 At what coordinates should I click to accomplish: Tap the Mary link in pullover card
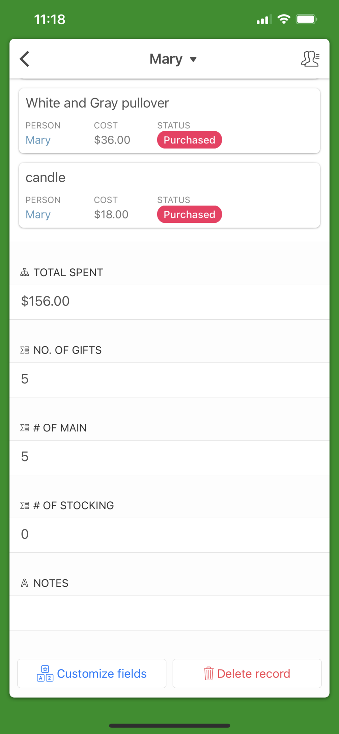[x=38, y=140]
